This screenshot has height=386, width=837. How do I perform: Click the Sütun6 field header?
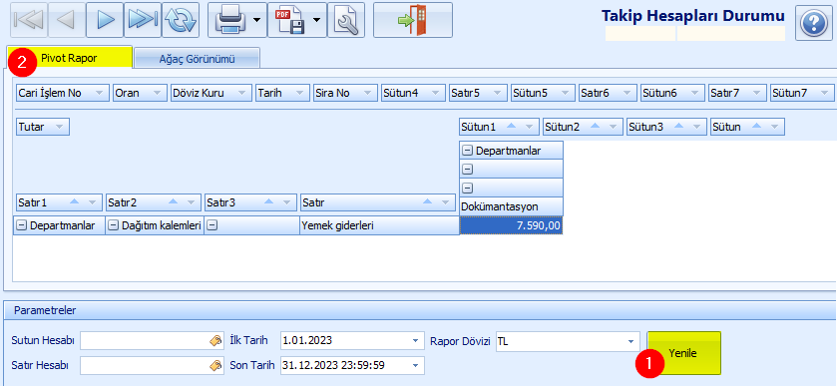[672, 93]
